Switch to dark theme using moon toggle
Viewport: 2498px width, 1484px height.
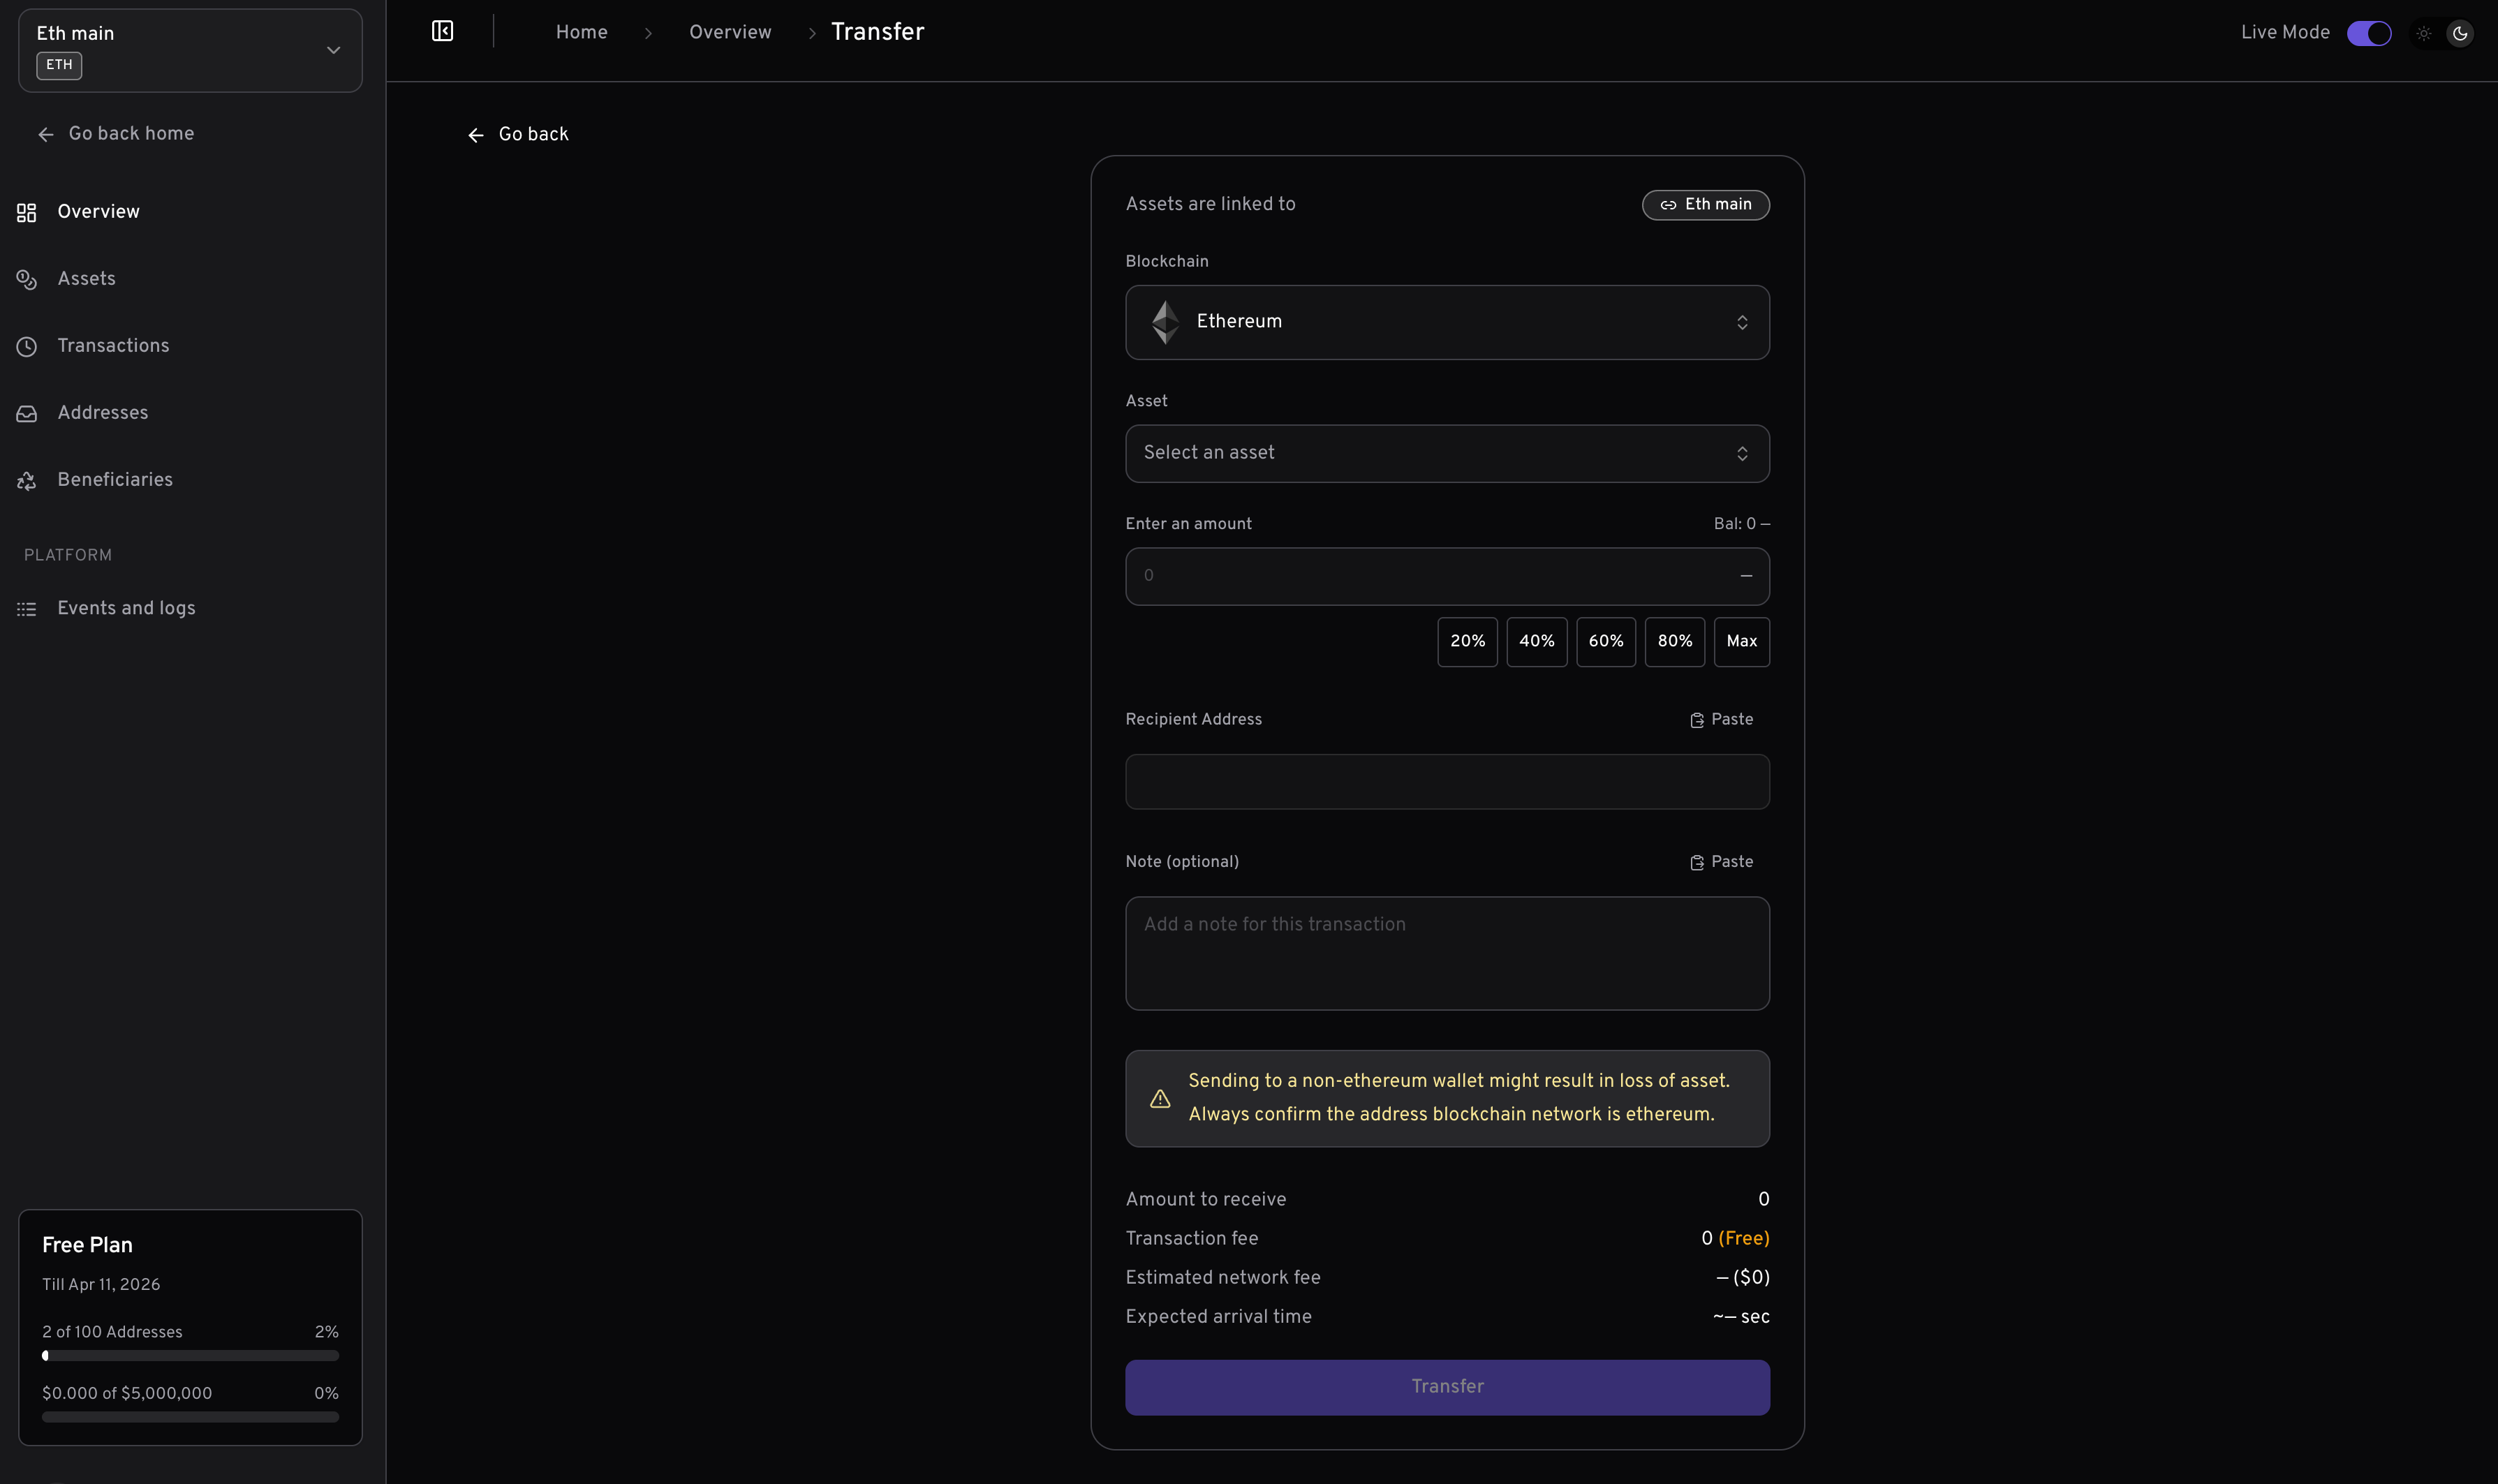click(2458, 32)
